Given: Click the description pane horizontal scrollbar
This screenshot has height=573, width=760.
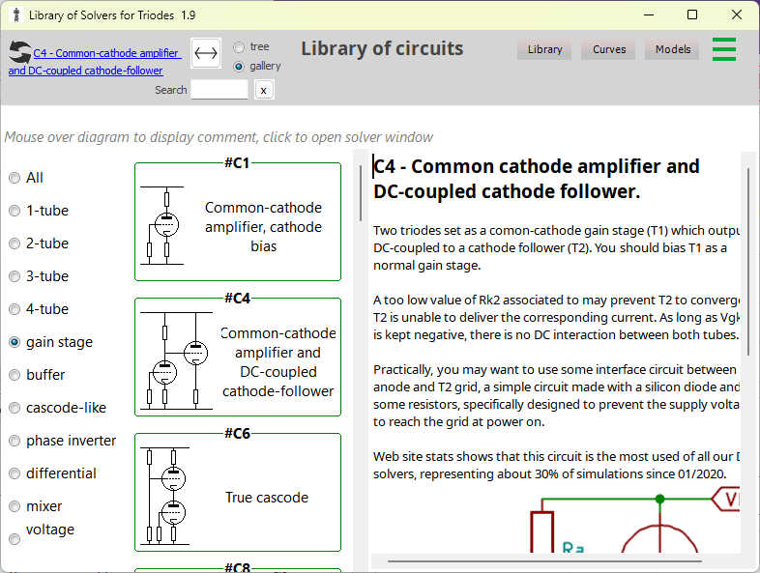Looking at the screenshot, I should click(x=544, y=560).
